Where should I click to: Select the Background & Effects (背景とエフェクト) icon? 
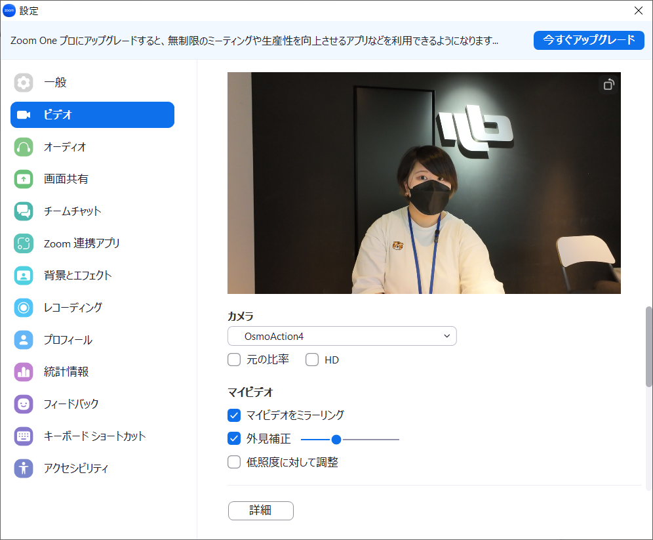[24, 276]
